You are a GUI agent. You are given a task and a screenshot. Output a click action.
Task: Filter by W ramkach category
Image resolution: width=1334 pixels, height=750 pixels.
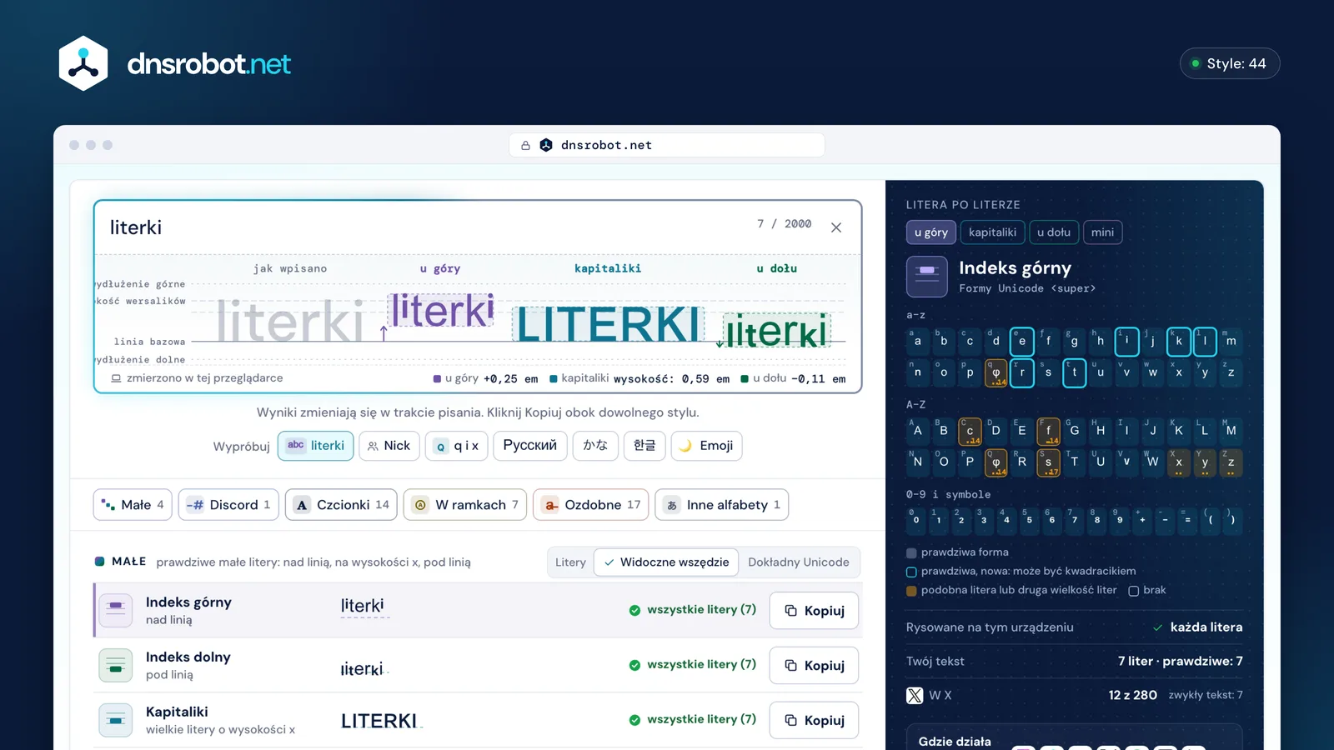(465, 505)
